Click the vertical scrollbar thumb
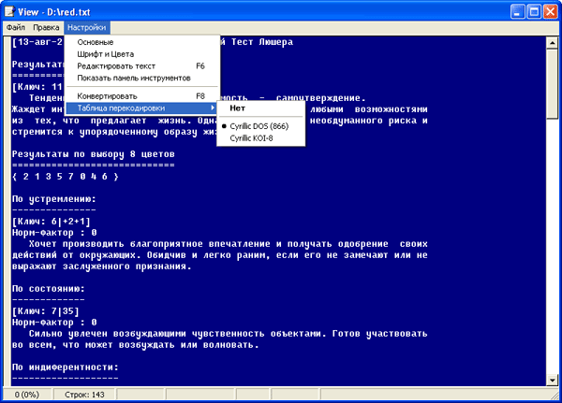 coord(552,84)
